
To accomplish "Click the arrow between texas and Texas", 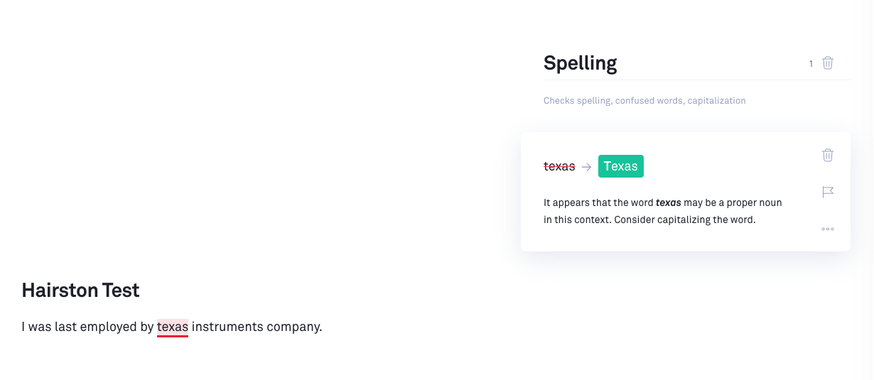I will [586, 167].
